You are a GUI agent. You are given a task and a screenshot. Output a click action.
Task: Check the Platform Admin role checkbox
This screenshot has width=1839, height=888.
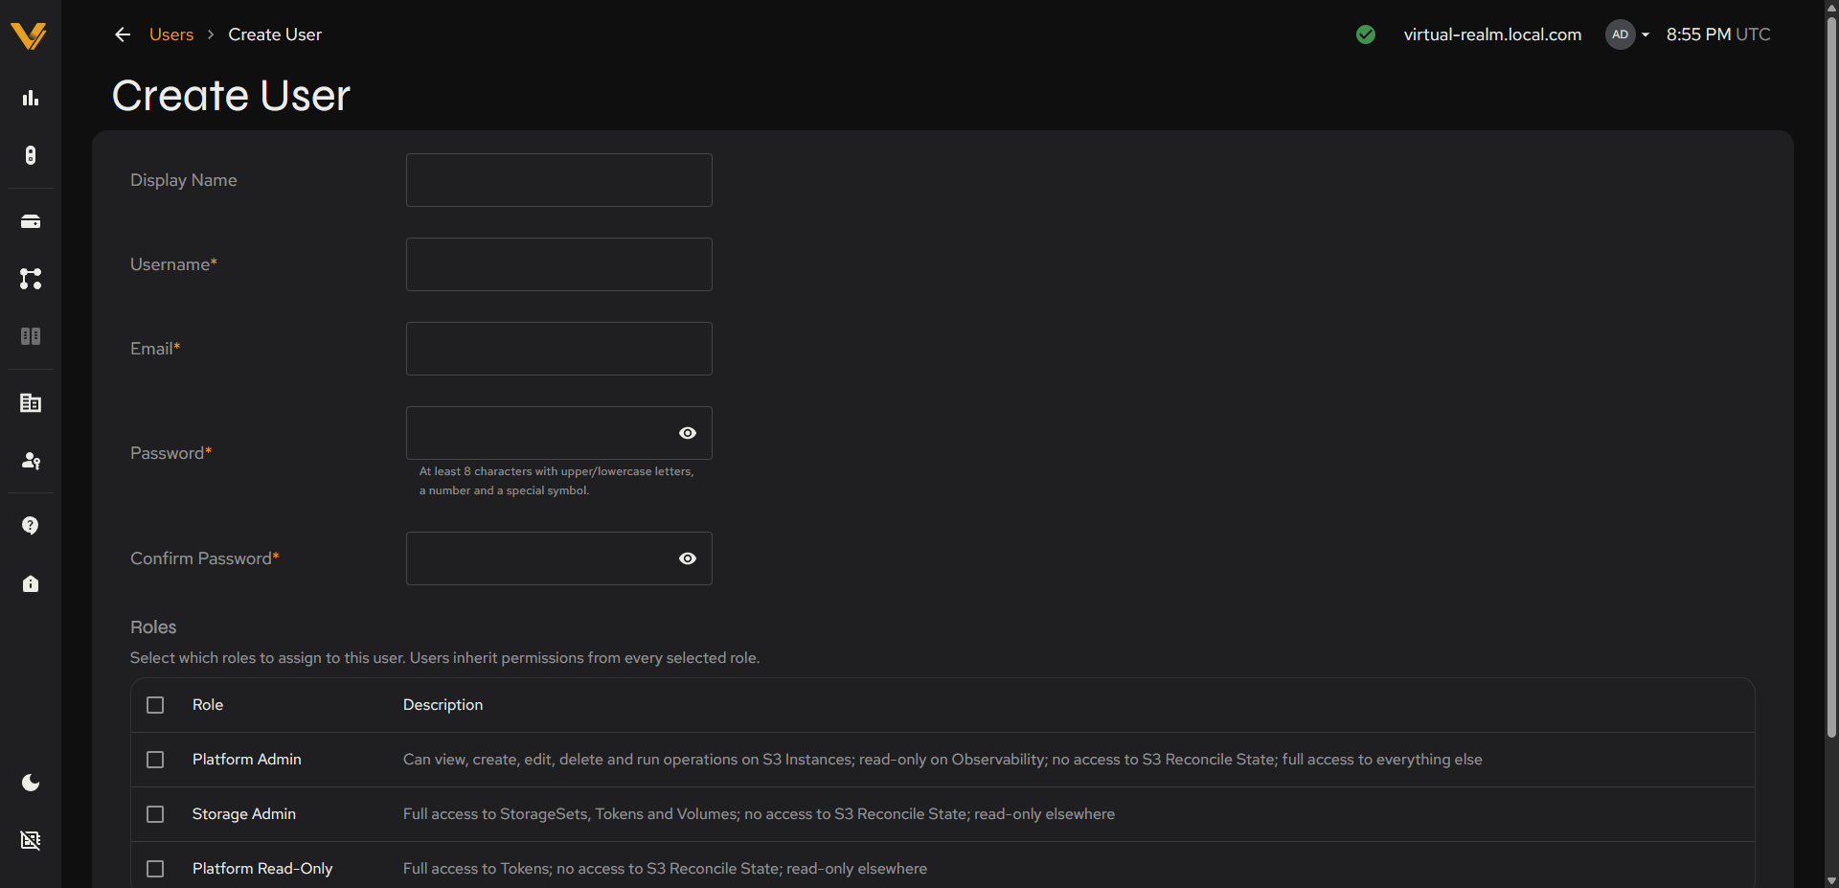(155, 760)
